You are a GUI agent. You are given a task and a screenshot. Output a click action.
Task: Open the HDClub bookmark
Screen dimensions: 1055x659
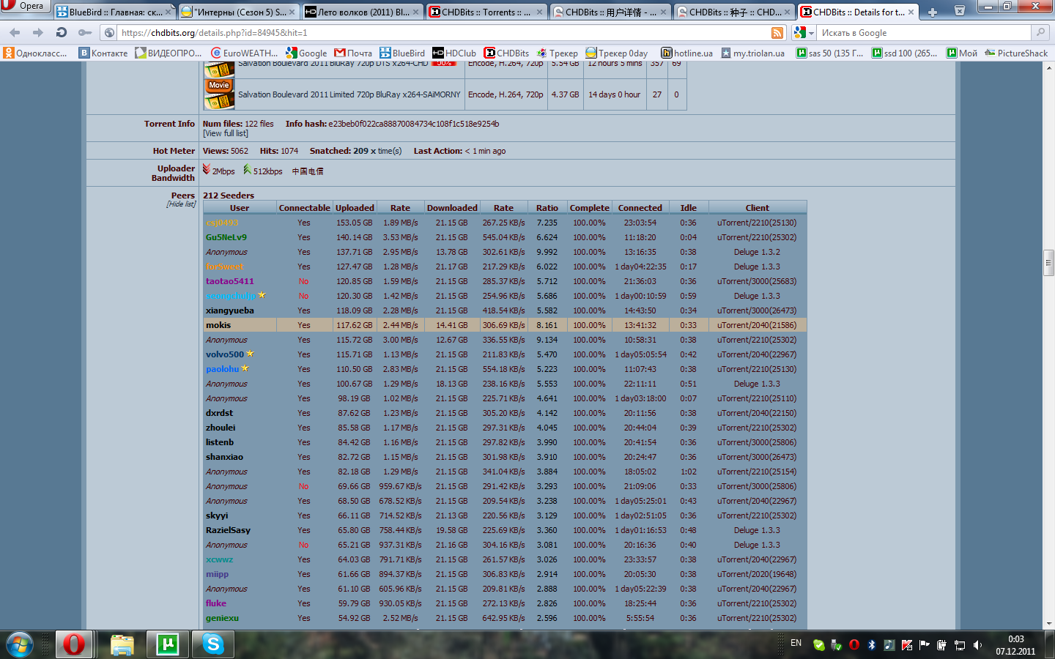click(454, 53)
